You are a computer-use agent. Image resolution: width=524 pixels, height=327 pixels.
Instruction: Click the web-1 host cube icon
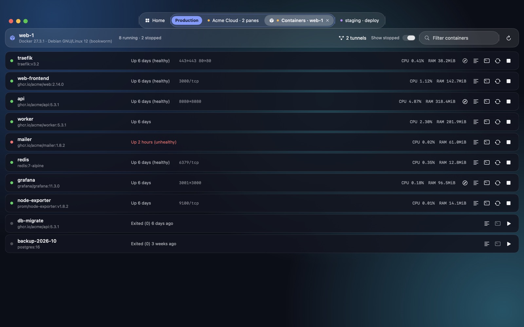[12, 38]
